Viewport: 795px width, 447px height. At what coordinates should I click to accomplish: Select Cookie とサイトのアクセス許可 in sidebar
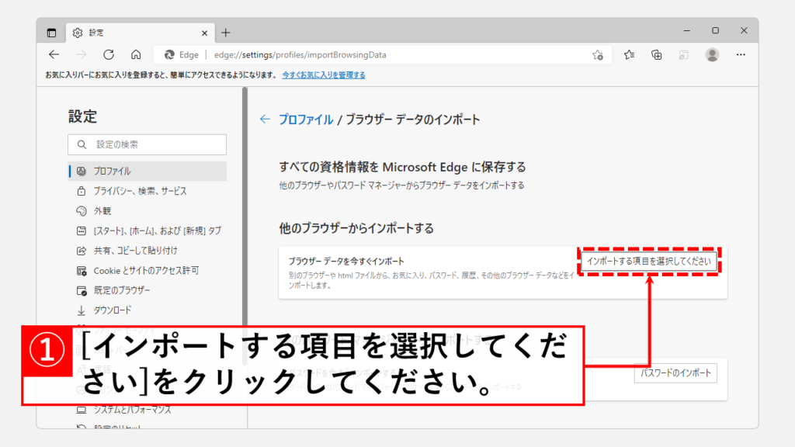(x=146, y=270)
